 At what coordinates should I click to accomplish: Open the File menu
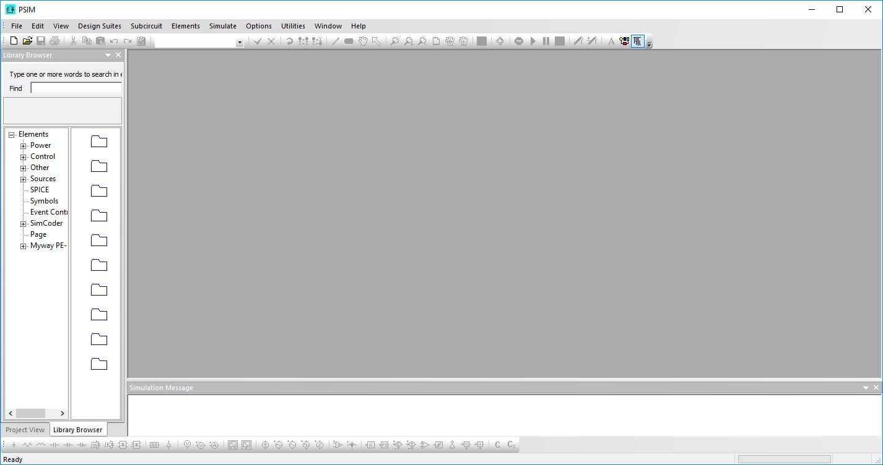click(x=17, y=26)
